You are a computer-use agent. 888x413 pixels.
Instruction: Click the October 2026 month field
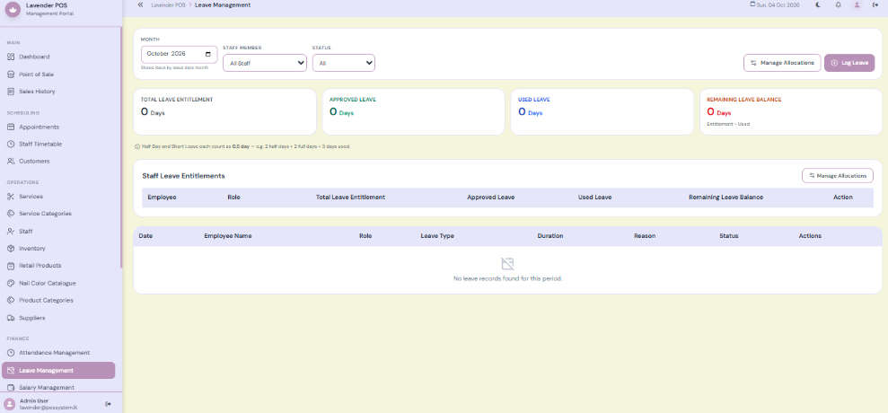tap(179, 55)
